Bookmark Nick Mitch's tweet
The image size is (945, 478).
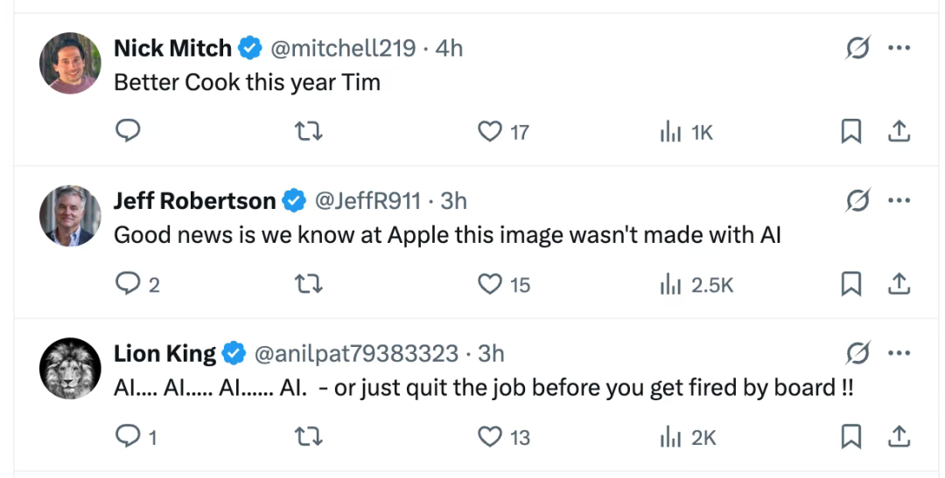point(851,131)
